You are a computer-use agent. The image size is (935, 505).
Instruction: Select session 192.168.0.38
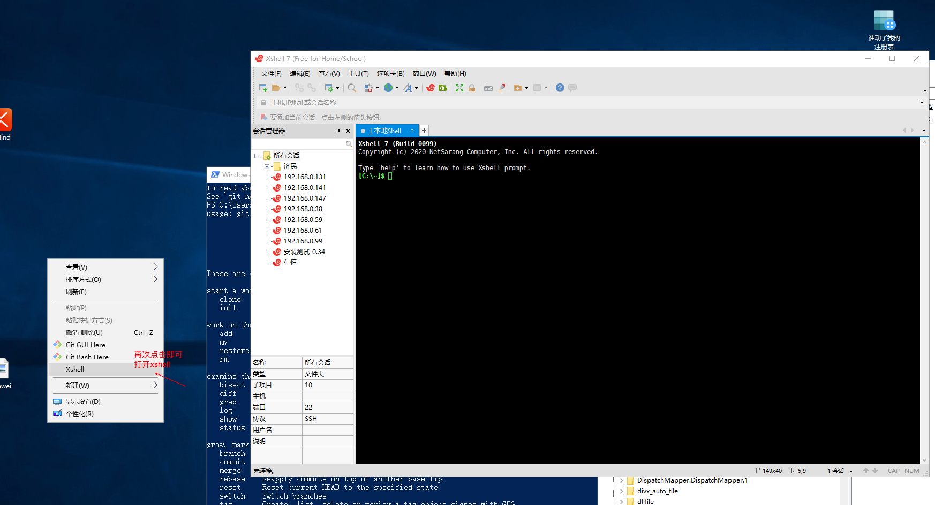(303, 209)
